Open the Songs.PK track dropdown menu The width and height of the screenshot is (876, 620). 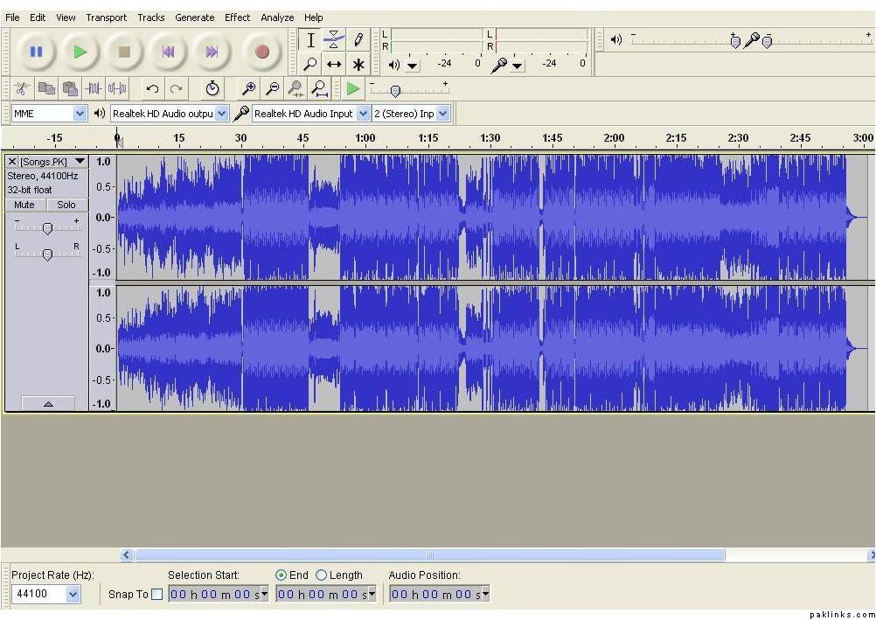[80, 162]
